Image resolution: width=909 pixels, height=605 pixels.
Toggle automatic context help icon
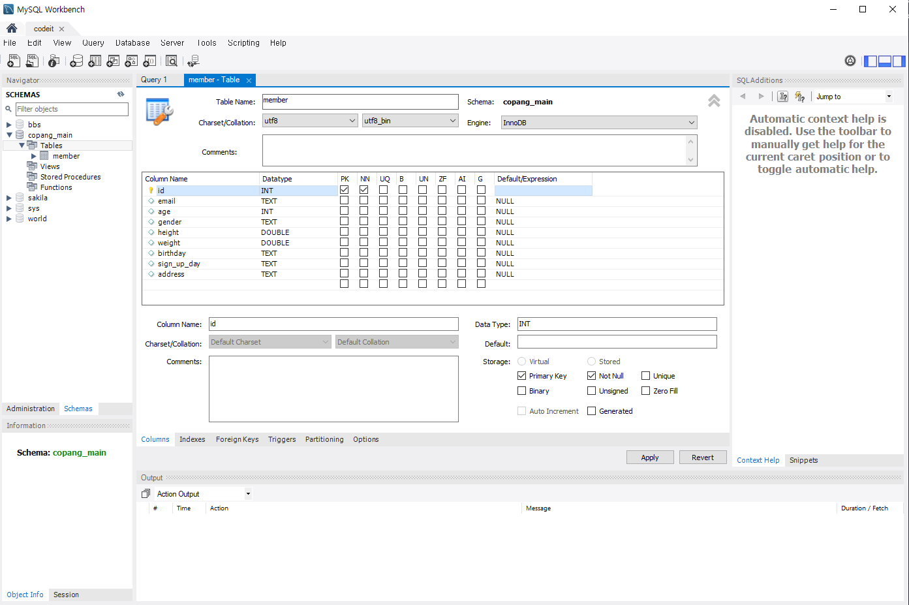(800, 97)
